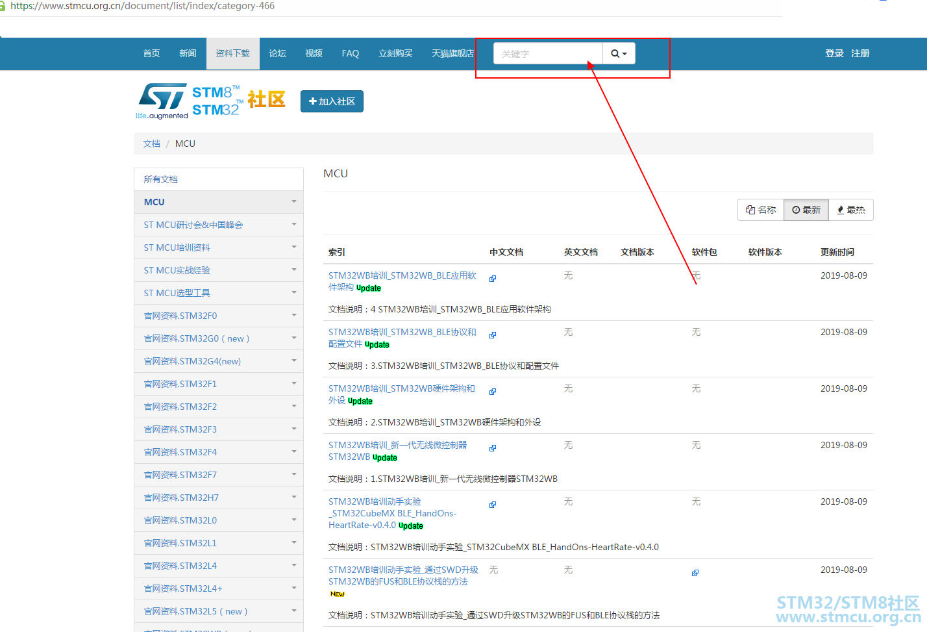The height and width of the screenshot is (632, 927).
Task: Expand 官网资料.STM32F0 category arrow
Action: pos(294,315)
